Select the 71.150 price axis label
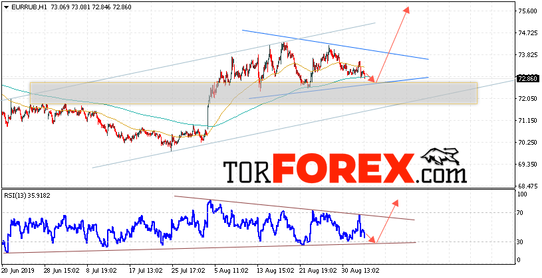This screenshot has height=278, width=542. click(527, 121)
